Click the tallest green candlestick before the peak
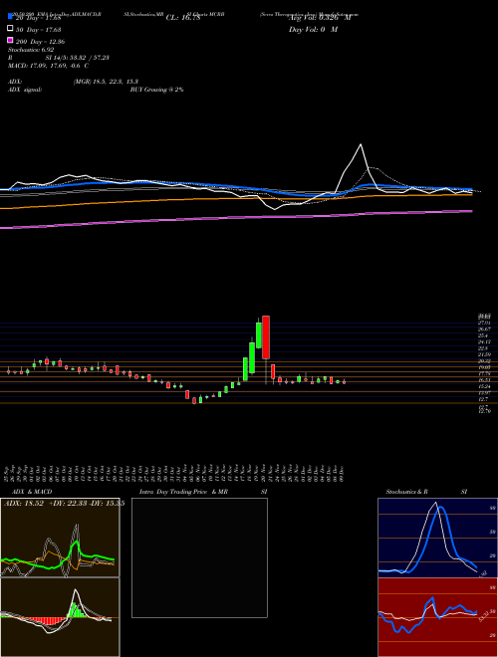Screen dimensions: 498x657 point(252,357)
